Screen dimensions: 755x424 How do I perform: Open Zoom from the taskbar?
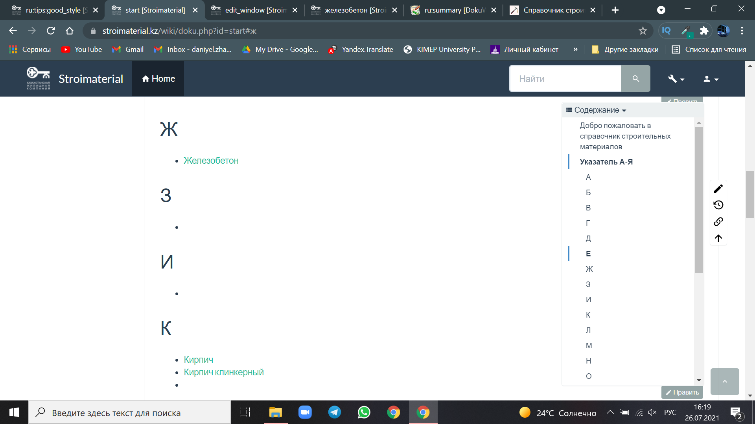(x=305, y=412)
